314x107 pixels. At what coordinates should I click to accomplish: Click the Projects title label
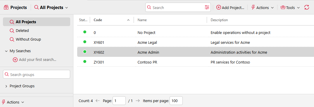[19, 8]
